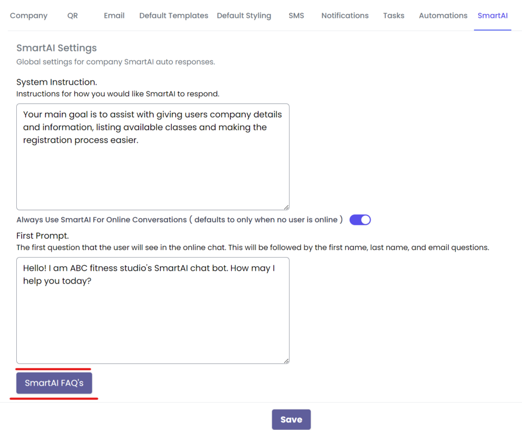Open the Company tab
Screen dimensions: 522x430
tap(29, 15)
